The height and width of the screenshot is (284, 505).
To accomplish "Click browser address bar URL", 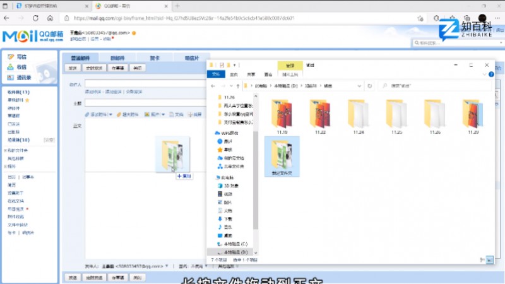I will coord(184,18).
